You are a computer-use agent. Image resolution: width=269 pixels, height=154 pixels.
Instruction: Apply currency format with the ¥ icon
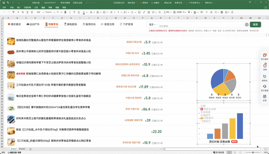pos(18,12)
